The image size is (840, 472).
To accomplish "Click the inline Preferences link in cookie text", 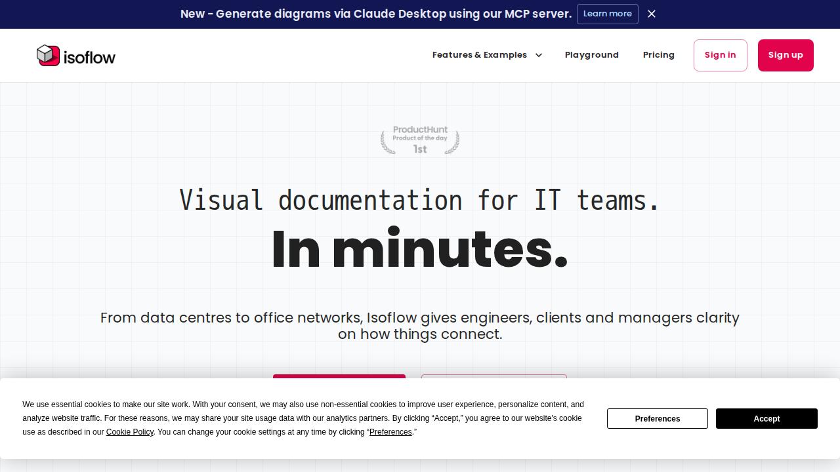I will (x=390, y=432).
